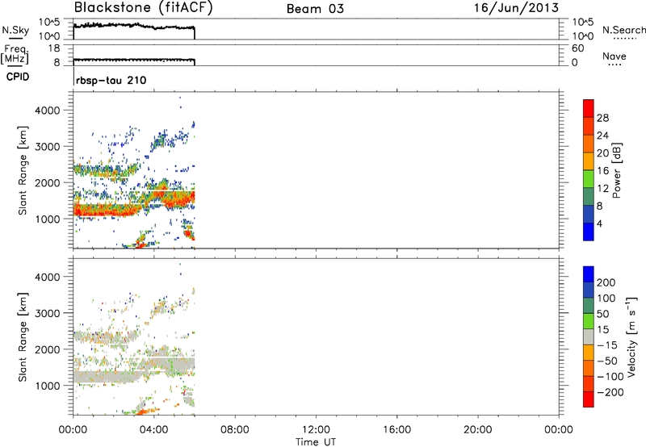
Task: Click the '12:00' time axis tick label
Action: pos(316,430)
